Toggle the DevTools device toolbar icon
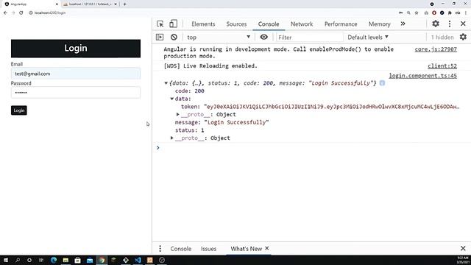 (x=173, y=24)
